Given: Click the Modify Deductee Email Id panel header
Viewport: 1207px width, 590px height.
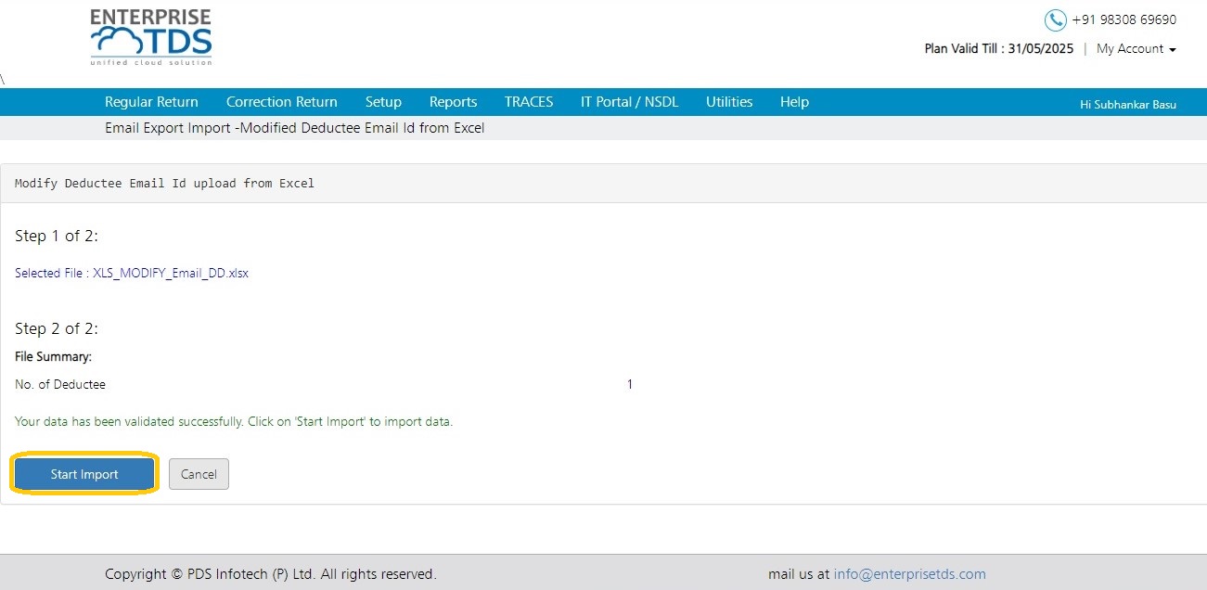Looking at the screenshot, I should tap(603, 184).
